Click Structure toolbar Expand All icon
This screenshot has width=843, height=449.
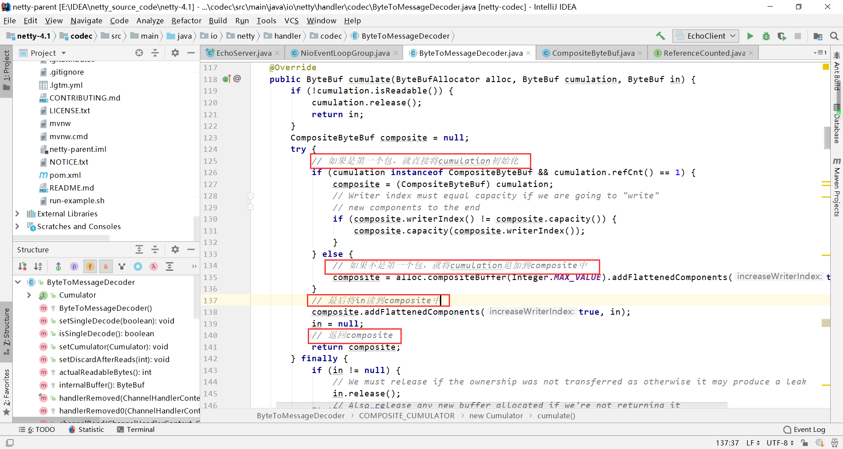169,266
